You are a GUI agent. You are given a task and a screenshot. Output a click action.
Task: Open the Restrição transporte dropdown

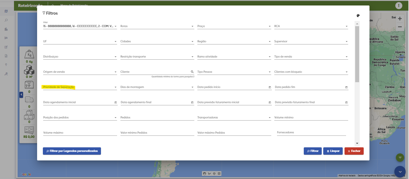tap(157, 57)
